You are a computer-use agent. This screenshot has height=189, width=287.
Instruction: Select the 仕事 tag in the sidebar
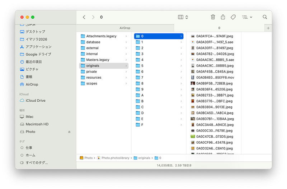pos(29,148)
